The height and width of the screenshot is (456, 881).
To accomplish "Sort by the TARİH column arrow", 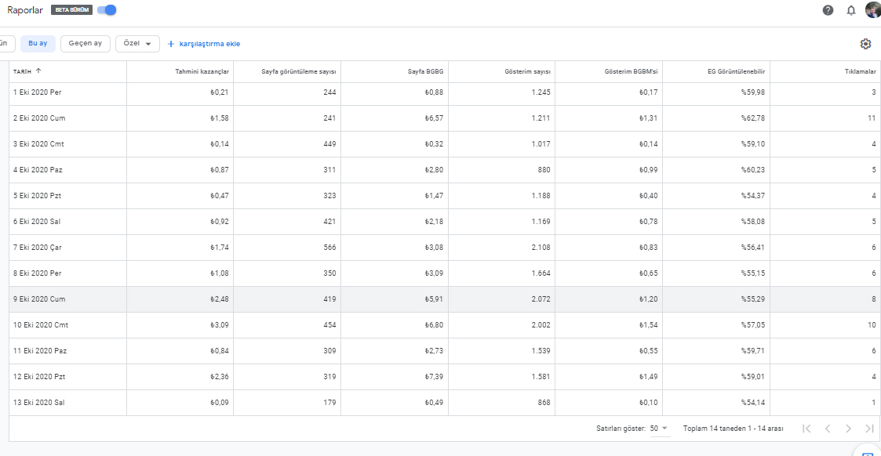I will pos(38,71).
